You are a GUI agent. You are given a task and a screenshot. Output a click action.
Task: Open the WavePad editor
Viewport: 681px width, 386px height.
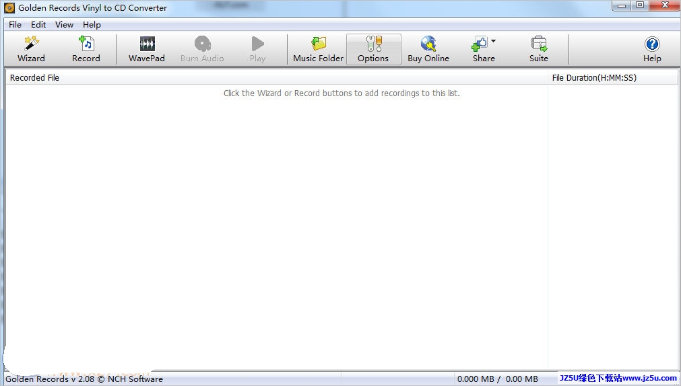[x=147, y=50]
